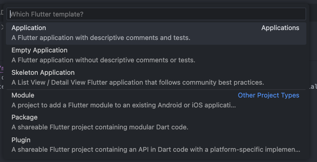Viewport: 317px width, 162px height.
Task: Choose the Package template
Action: point(156,123)
